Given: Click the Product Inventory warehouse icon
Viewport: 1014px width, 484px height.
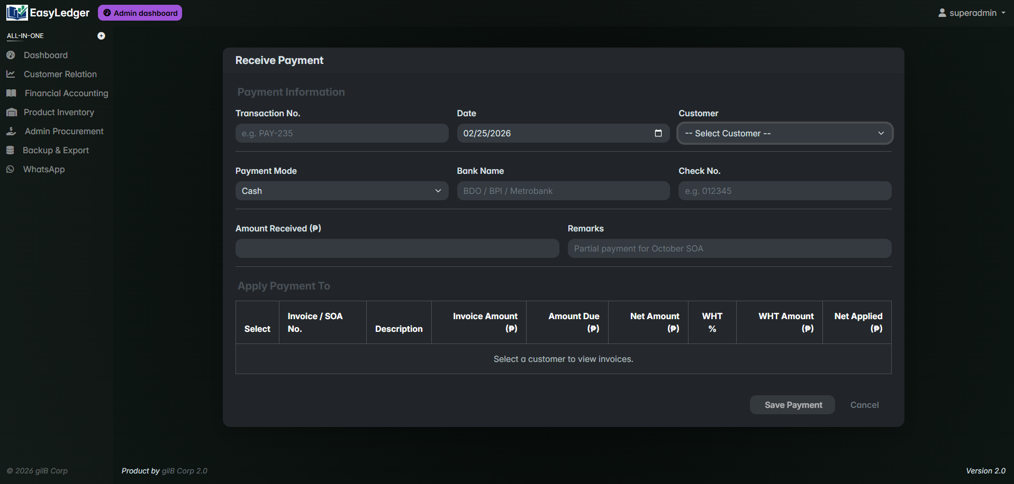Looking at the screenshot, I should click(x=11, y=112).
